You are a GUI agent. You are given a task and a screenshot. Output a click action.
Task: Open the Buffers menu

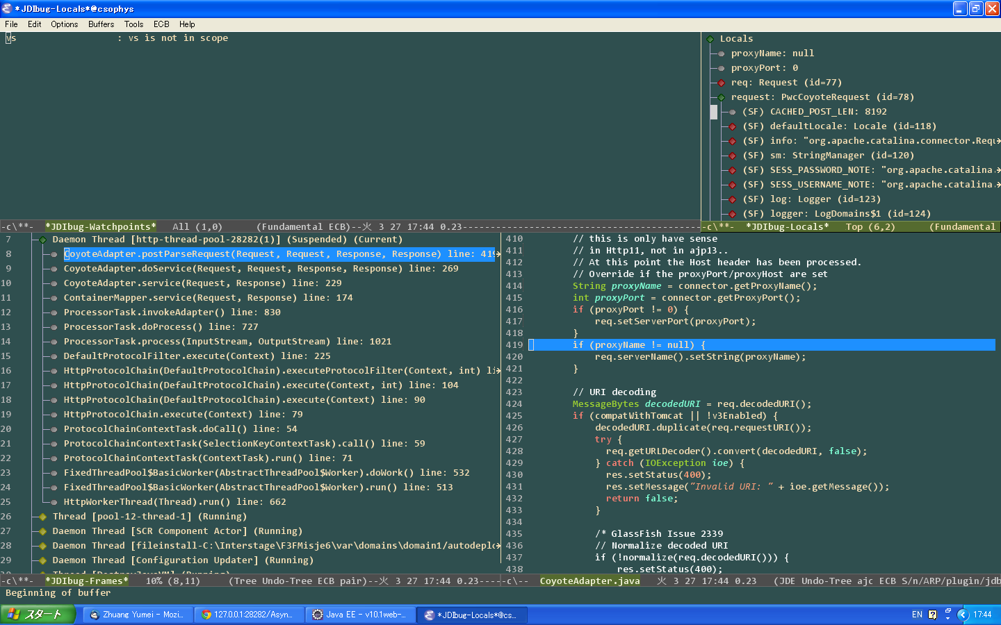(x=101, y=24)
